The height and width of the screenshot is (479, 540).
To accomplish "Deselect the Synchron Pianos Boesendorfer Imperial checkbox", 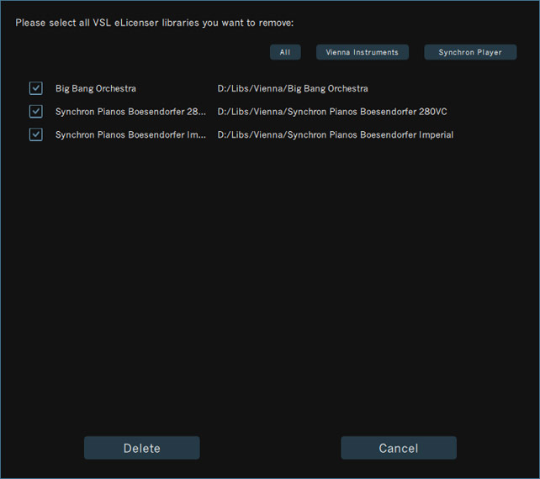I will [x=35, y=134].
